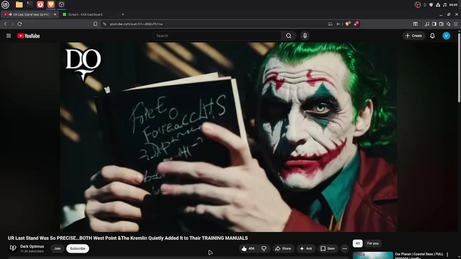This screenshot has width=461, height=259.
Task: Dislike the video
Action: click(264, 249)
